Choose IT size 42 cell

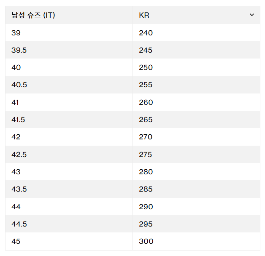[16, 137]
